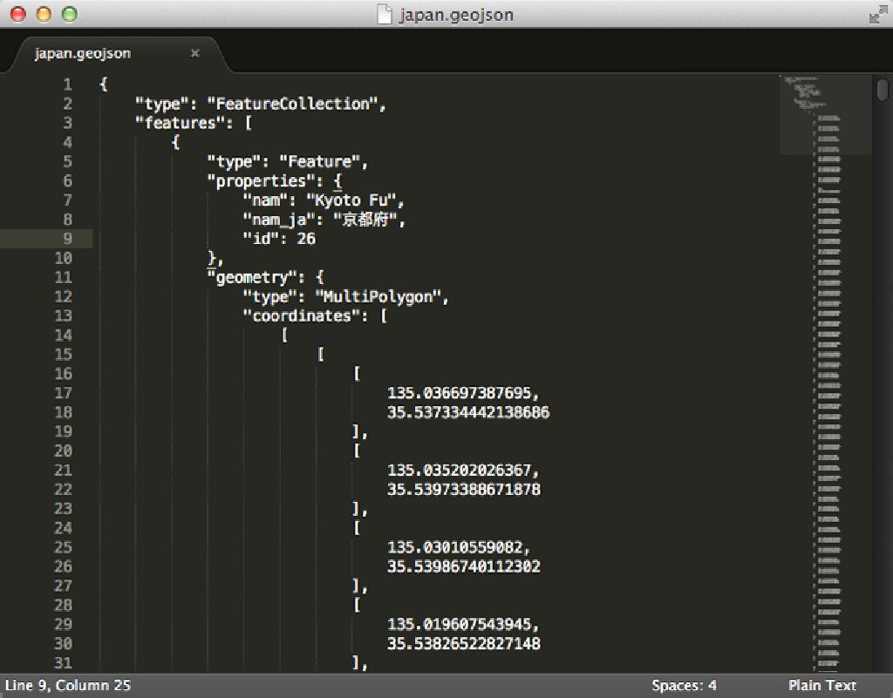Screen dimensions: 893x698
Task: Zoom the window with the green button
Action: (x=69, y=14)
